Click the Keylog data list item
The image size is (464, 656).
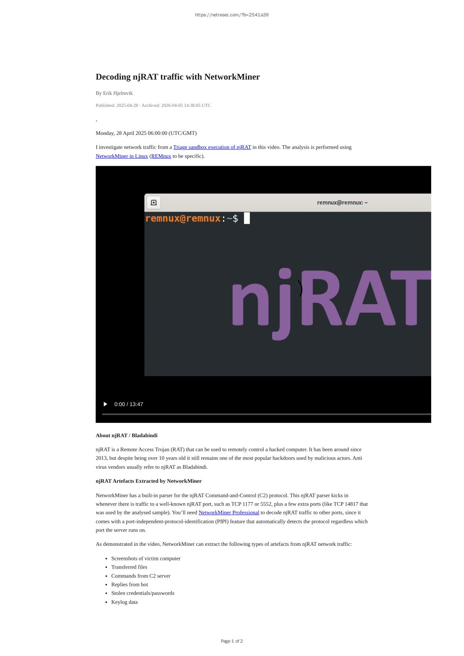tap(124, 602)
